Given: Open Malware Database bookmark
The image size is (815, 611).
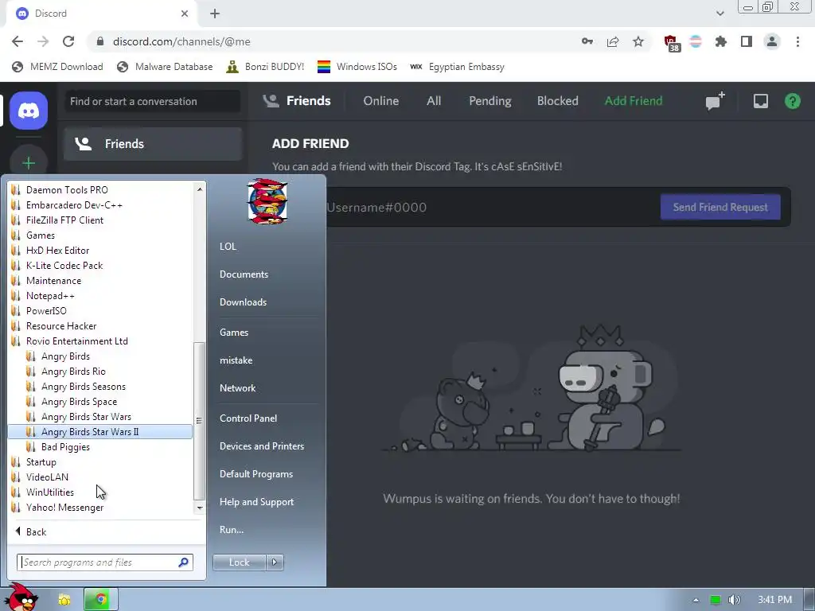Looking at the screenshot, I should (166, 67).
